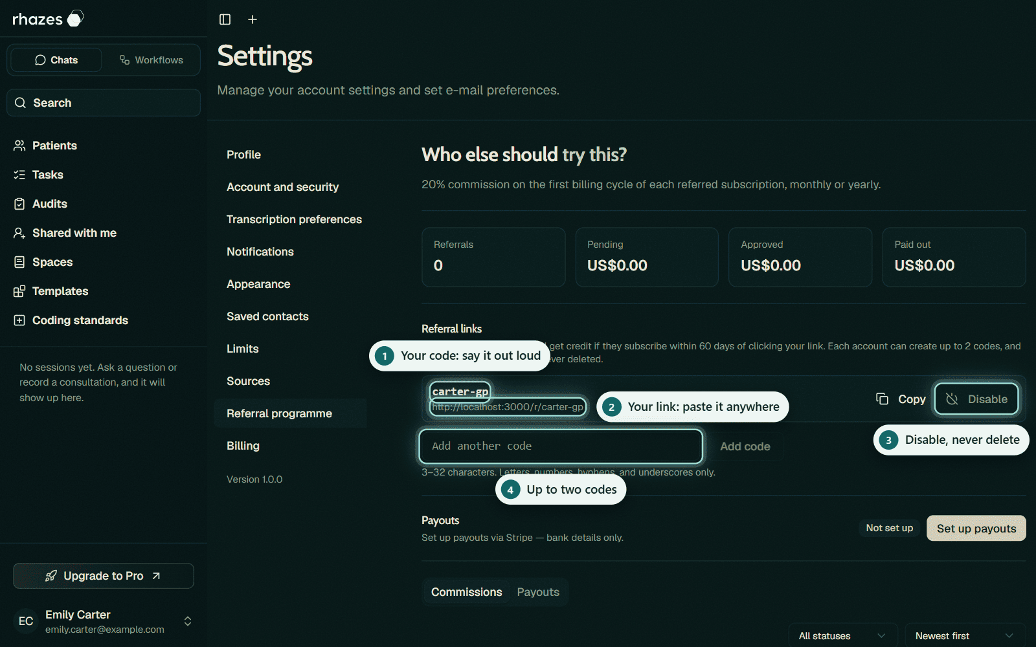Switch to the Chats tab

tap(56, 60)
